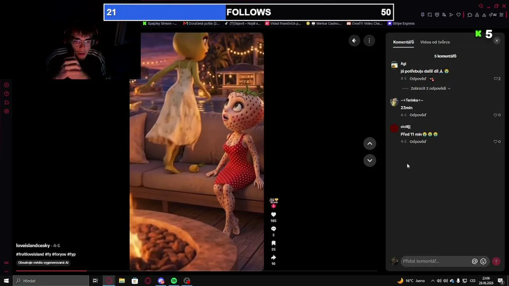The height and width of the screenshot is (286, 509).
Task: Click the Přidat komentář input field
Action: [435, 261]
